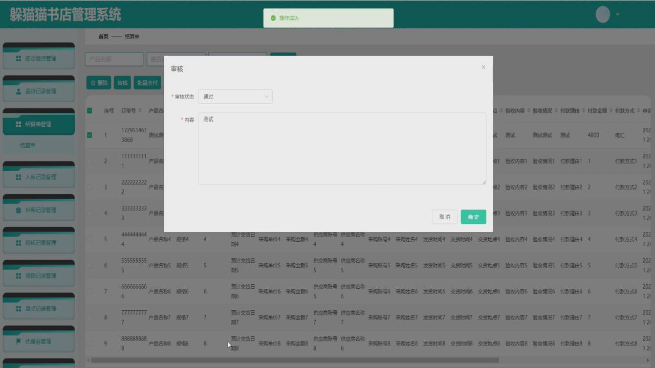This screenshot has width=655, height=368.
Task: Open the user menu dropdown arrow
Action: tap(618, 14)
